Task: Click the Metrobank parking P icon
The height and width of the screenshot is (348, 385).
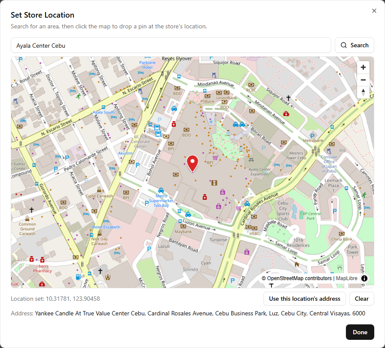Action: tap(312, 136)
